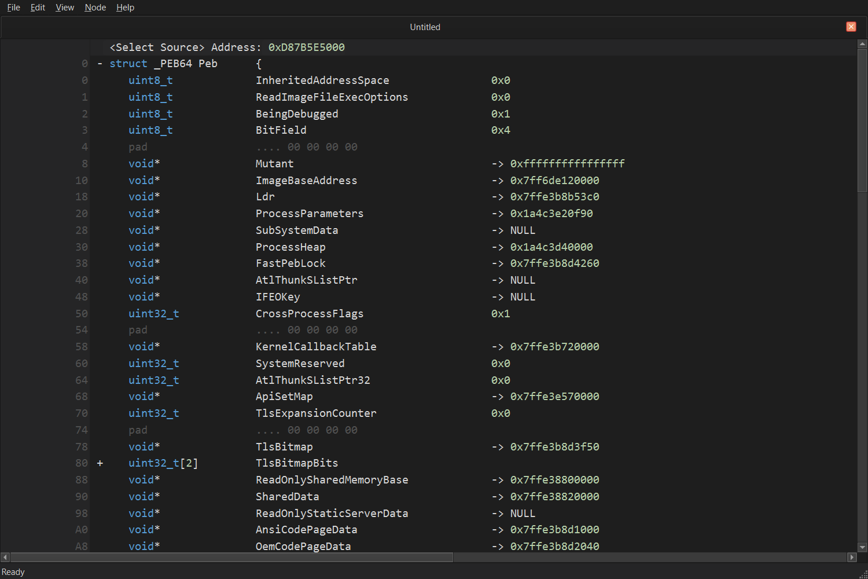The image size is (868, 579).
Task: Click the CrossProcessFlags value 0x1
Action: click(x=501, y=314)
